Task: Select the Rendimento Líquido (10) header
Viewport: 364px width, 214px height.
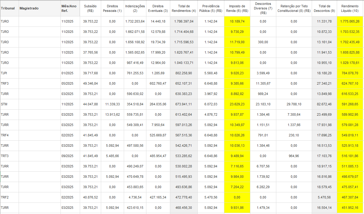Action: pos(350,8)
